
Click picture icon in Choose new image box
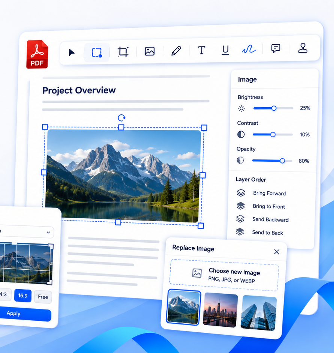tap(197, 273)
